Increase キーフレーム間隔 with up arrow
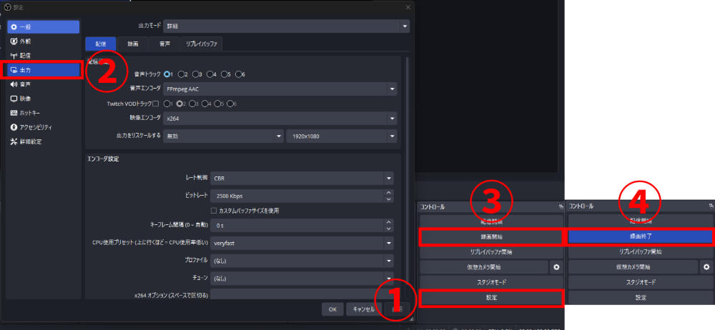Screen dimensions: 715x330 point(388,222)
